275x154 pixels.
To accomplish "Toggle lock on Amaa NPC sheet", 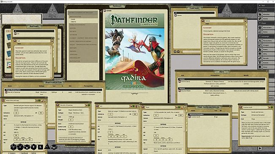I will (37, 101).
